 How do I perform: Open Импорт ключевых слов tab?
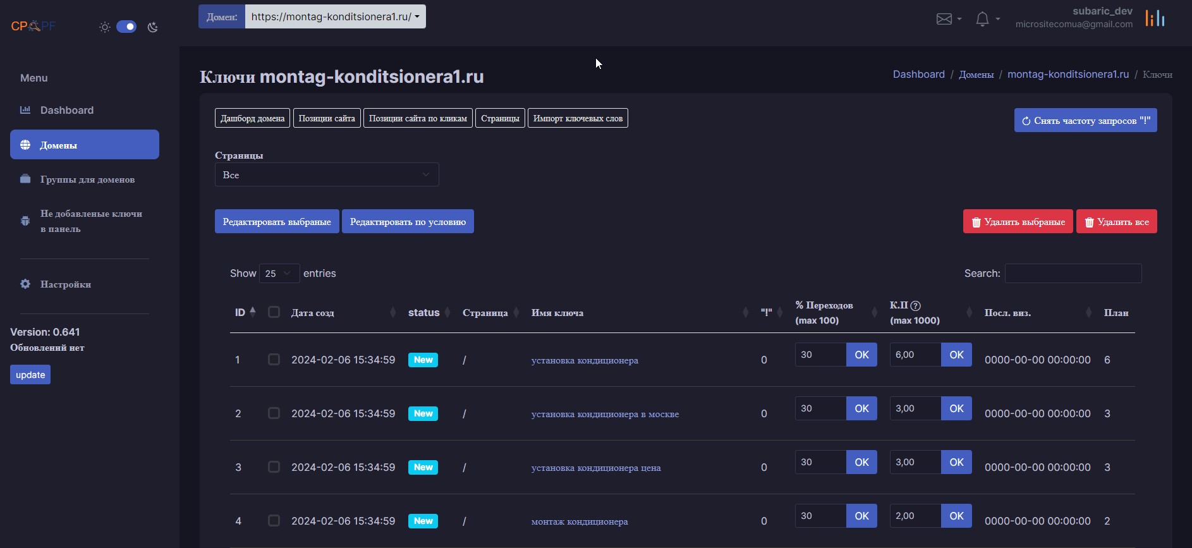tap(578, 118)
